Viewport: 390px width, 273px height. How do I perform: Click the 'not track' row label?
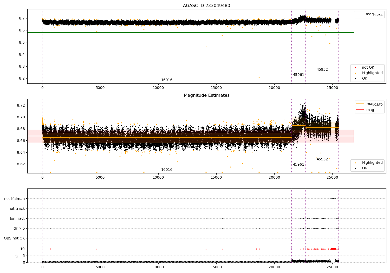coord(17,209)
